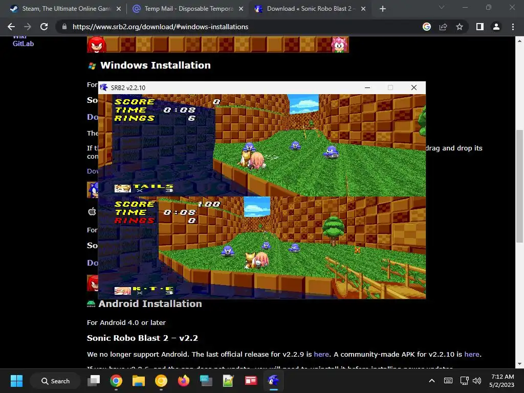The image size is (524, 393).
Task: Open File Explorer from the taskbar
Action: point(138,381)
